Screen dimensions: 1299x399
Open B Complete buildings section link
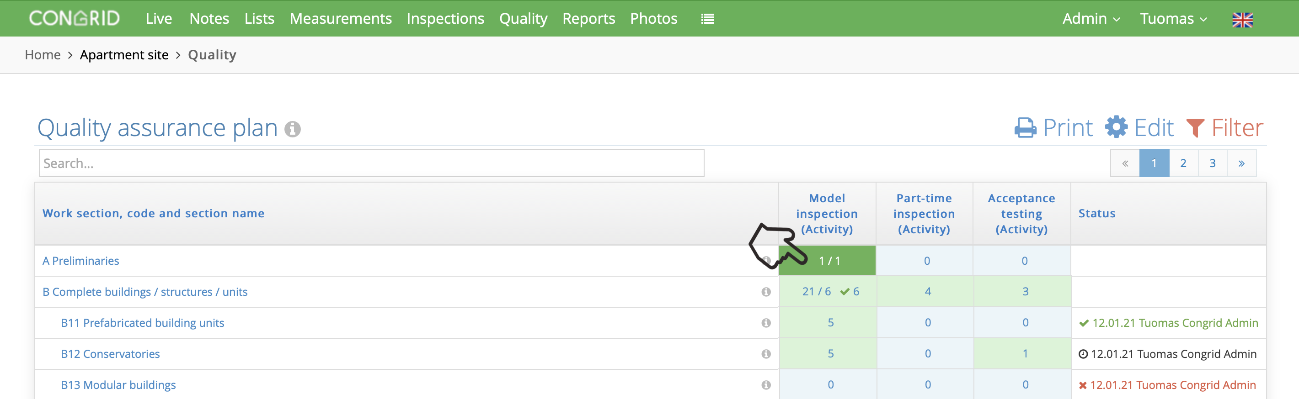pos(145,292)
